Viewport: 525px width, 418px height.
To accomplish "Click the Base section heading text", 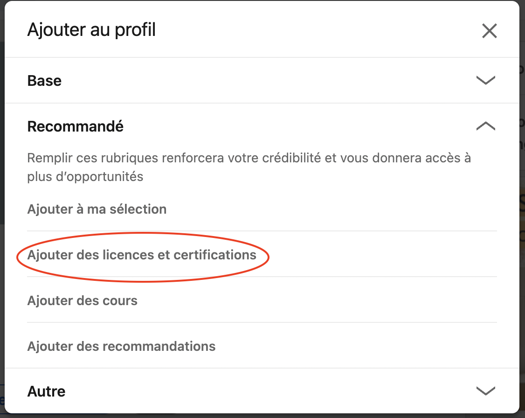I will tap(45, 81).
